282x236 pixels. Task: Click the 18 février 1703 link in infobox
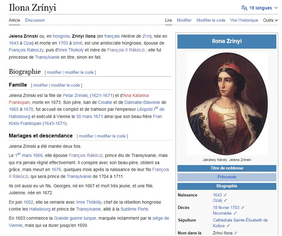click(226, 207)
